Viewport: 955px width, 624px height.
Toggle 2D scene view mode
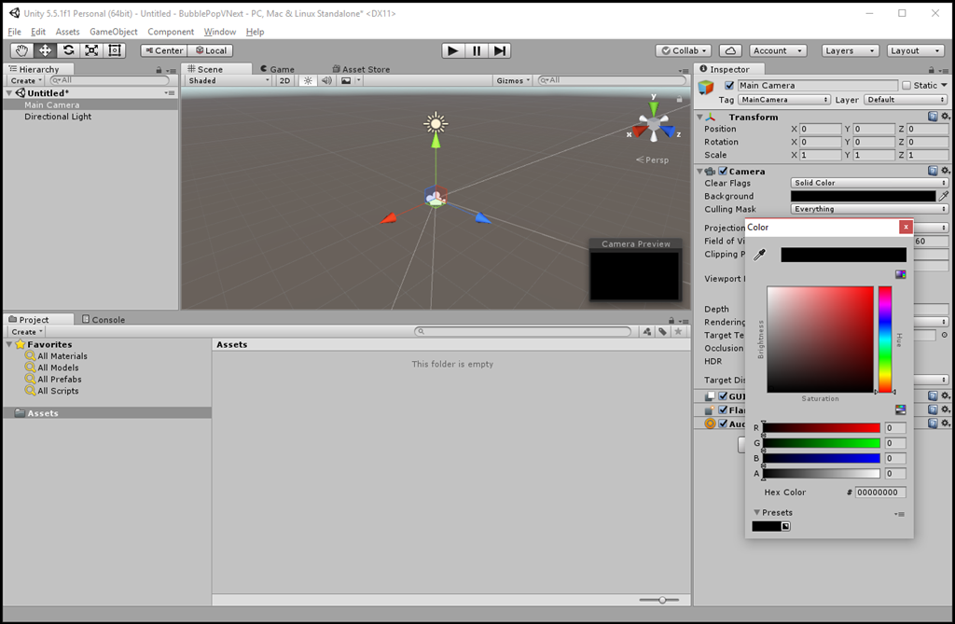point(284,80)
